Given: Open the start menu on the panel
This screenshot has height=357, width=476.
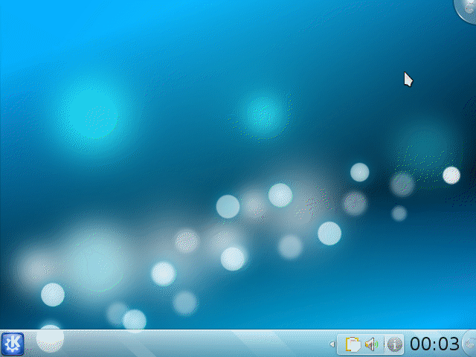Looking at the screenshot, I should point(13,344).
